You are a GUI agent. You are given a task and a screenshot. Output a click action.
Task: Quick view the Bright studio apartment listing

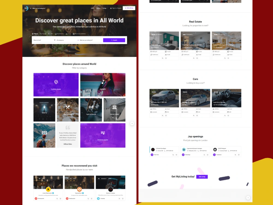click(x=163, y=58)
